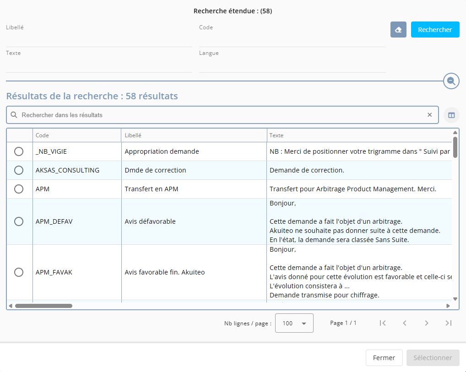The height and width of the screenshot is (372, 466).
Task: Click the vertical scrollbar down arrow
Action: pyautogui.click(x=455, y=299)
